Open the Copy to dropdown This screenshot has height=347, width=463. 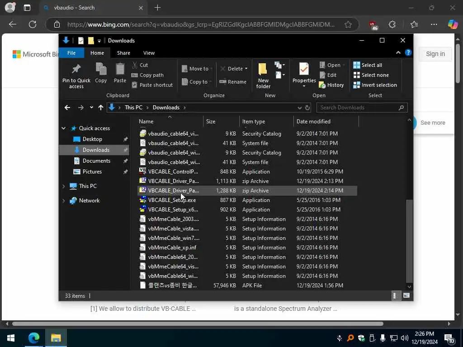point(197,82)
